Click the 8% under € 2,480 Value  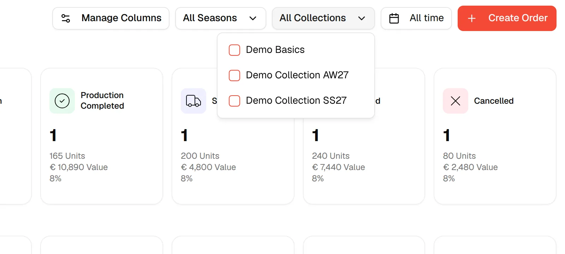[x=449, y=179]
